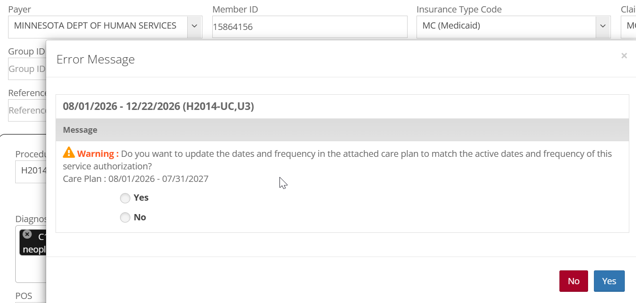Remove the diagnosis tag with its x icon
This screenshot has width=636, height=303.
coord(27,234)
